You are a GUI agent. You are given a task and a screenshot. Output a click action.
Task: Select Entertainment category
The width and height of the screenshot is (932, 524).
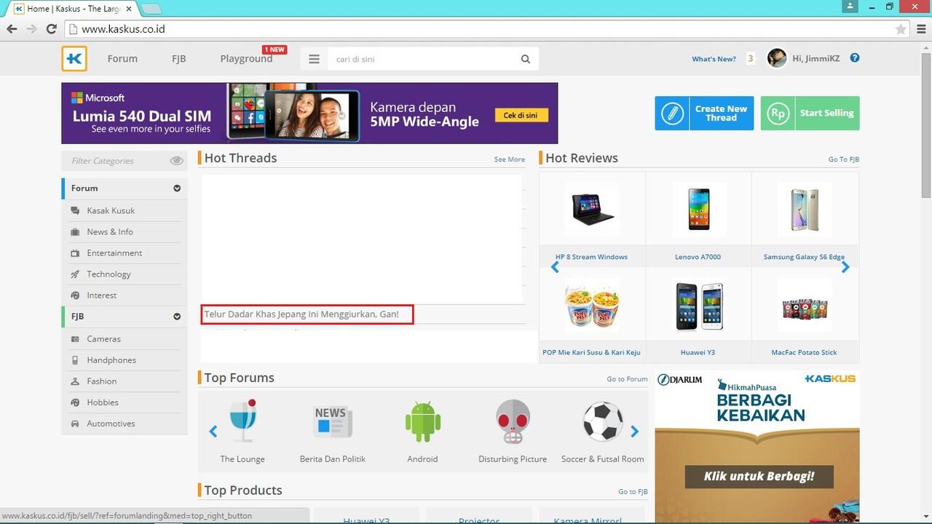[x=114, y=253]
